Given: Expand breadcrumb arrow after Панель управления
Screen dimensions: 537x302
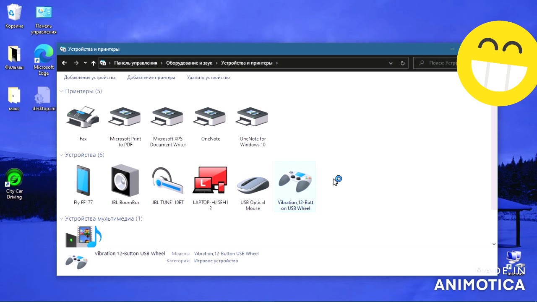Looking at the screenshot, I should 162,63.
